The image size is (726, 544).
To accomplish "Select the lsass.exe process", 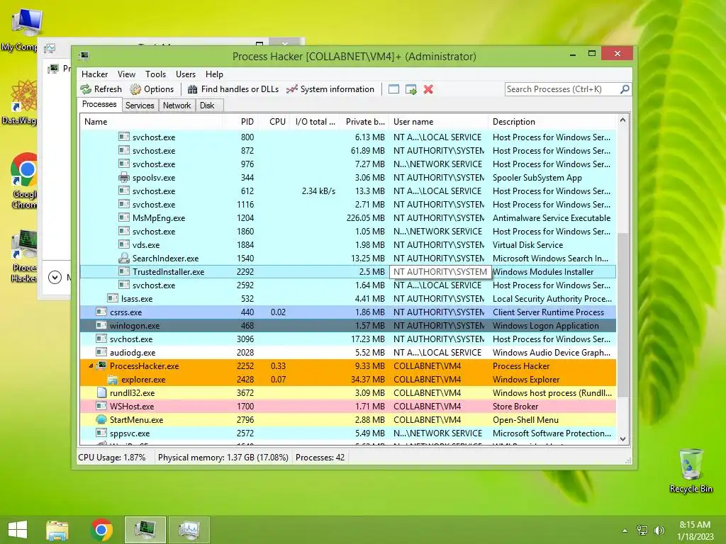I will (347, 299).
